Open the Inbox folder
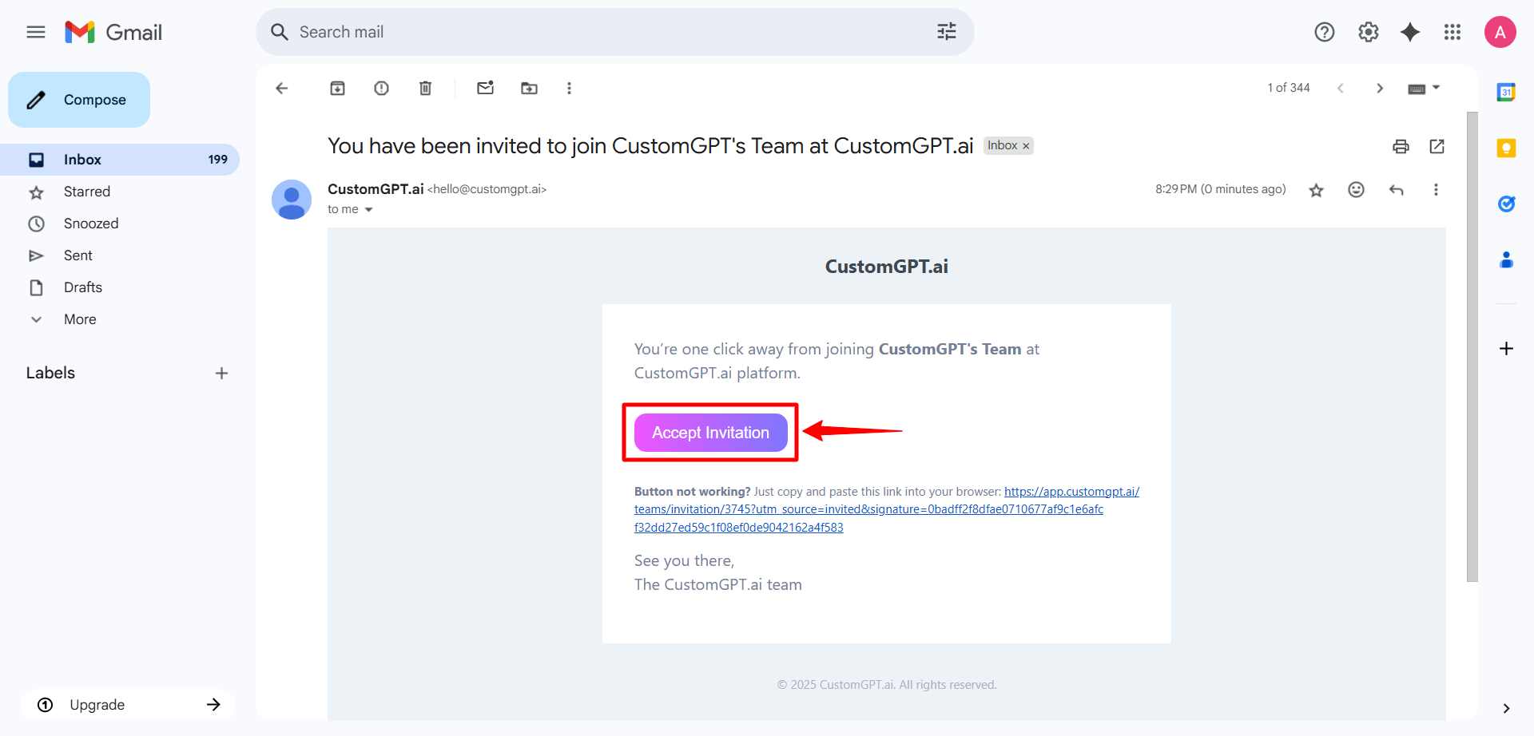Image resolution: width=1534 pixels, height=736 pixels. (x=120, y=160)
